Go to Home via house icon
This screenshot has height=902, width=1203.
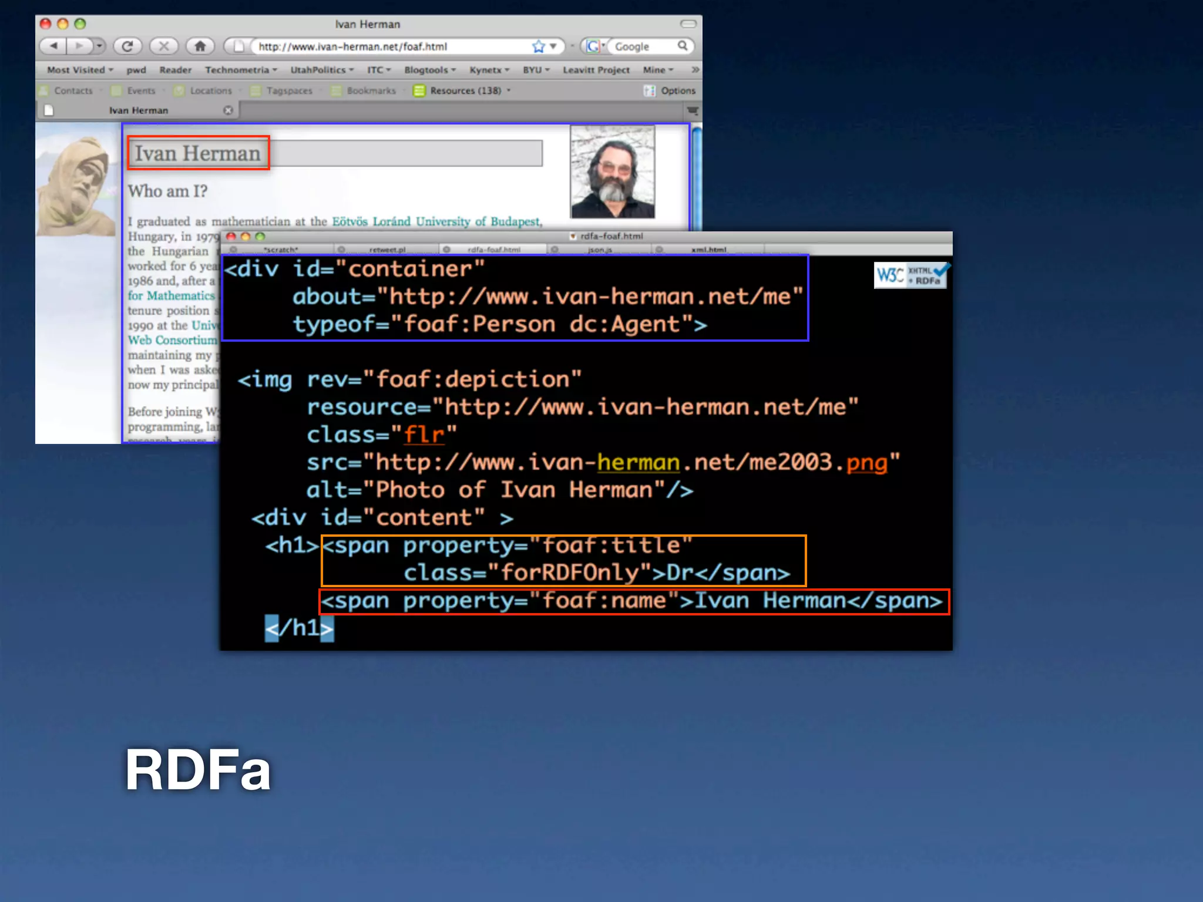pyautogui.click(x=200, y=46)
